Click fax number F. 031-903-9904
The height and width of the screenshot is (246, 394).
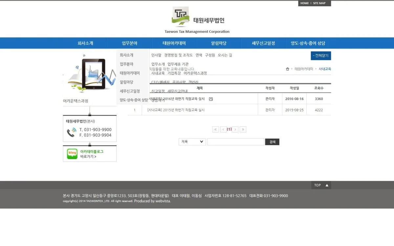[95, 135]
